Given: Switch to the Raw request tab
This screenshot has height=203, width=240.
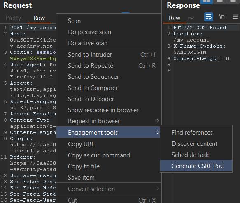Looking at the screenshot, I should point(39,18).
